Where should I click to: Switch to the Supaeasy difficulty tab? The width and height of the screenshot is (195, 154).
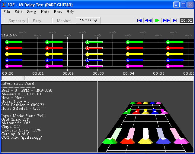point(17,21)
